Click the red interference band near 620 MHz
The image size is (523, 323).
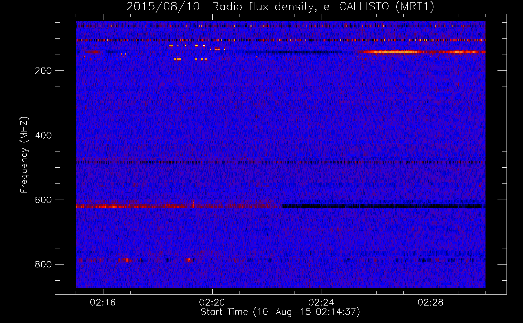pos(177,206)
